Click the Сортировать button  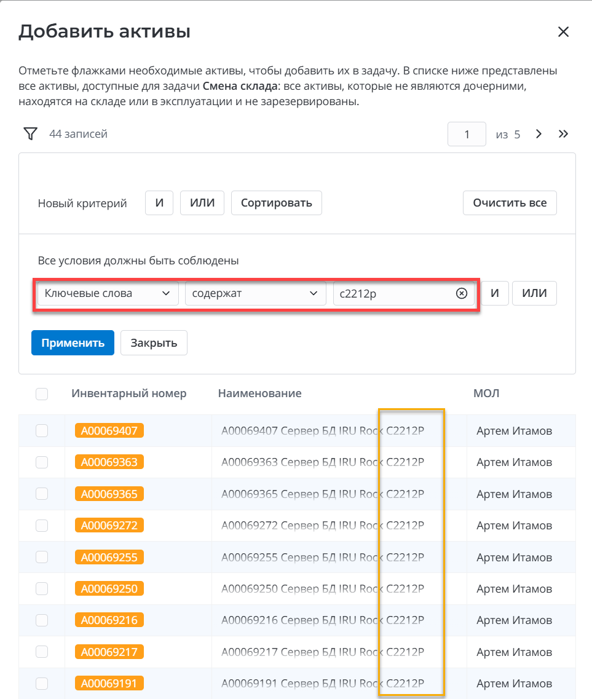(x=276, y=203)
